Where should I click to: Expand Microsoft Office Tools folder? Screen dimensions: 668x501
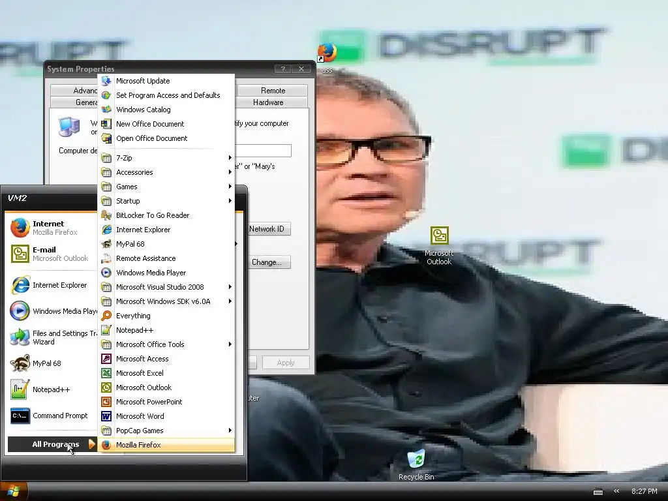point(166,344)
